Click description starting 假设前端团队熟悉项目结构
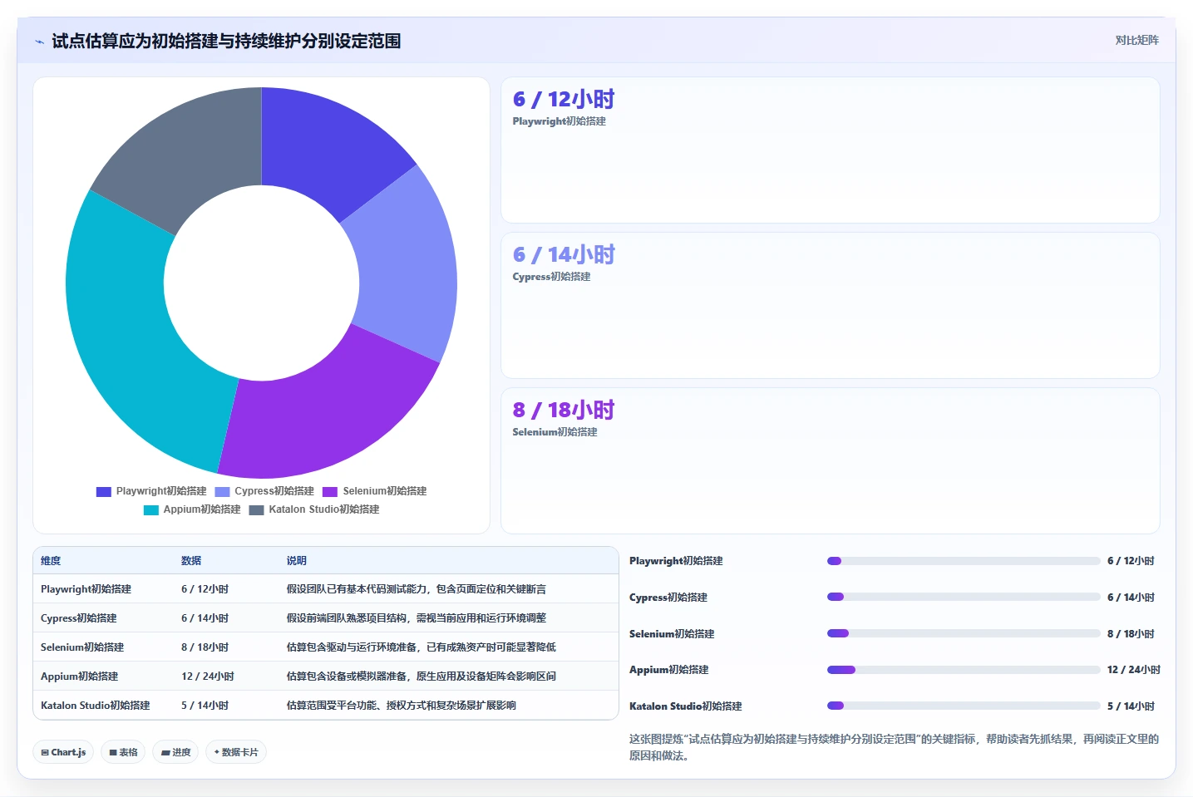1193x797 pixels. click(417, 618)
